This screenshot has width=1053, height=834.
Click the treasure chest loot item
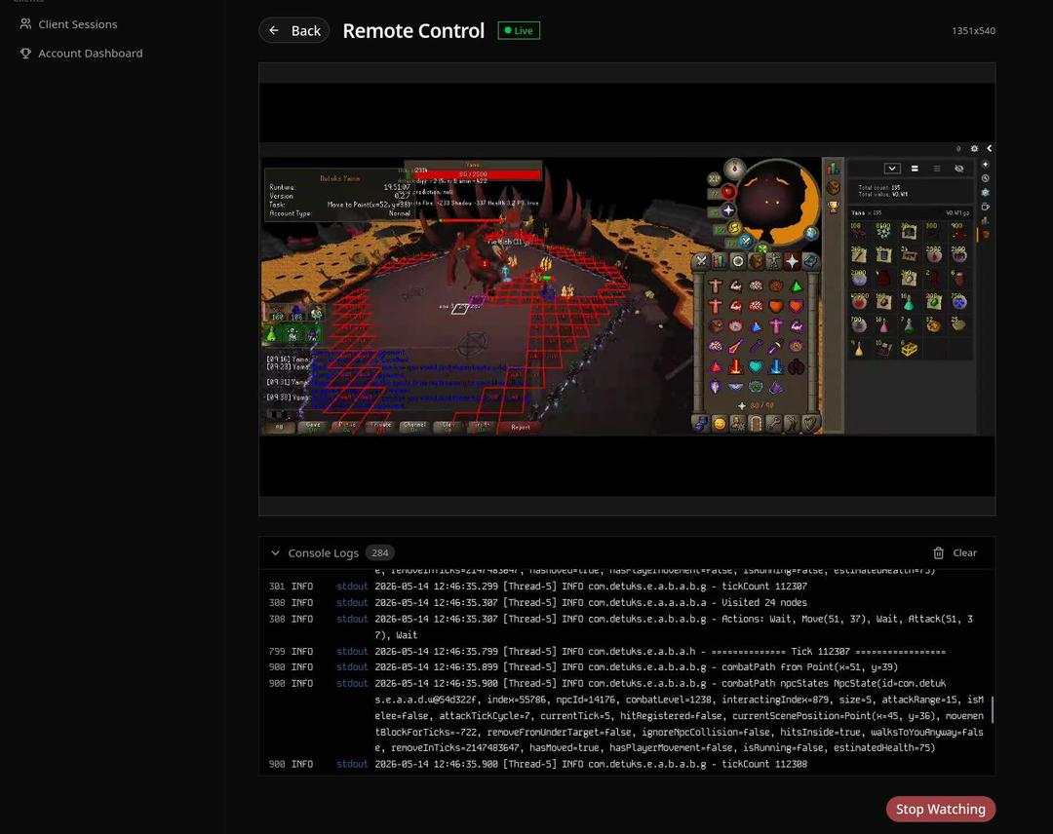click(910, 349)
